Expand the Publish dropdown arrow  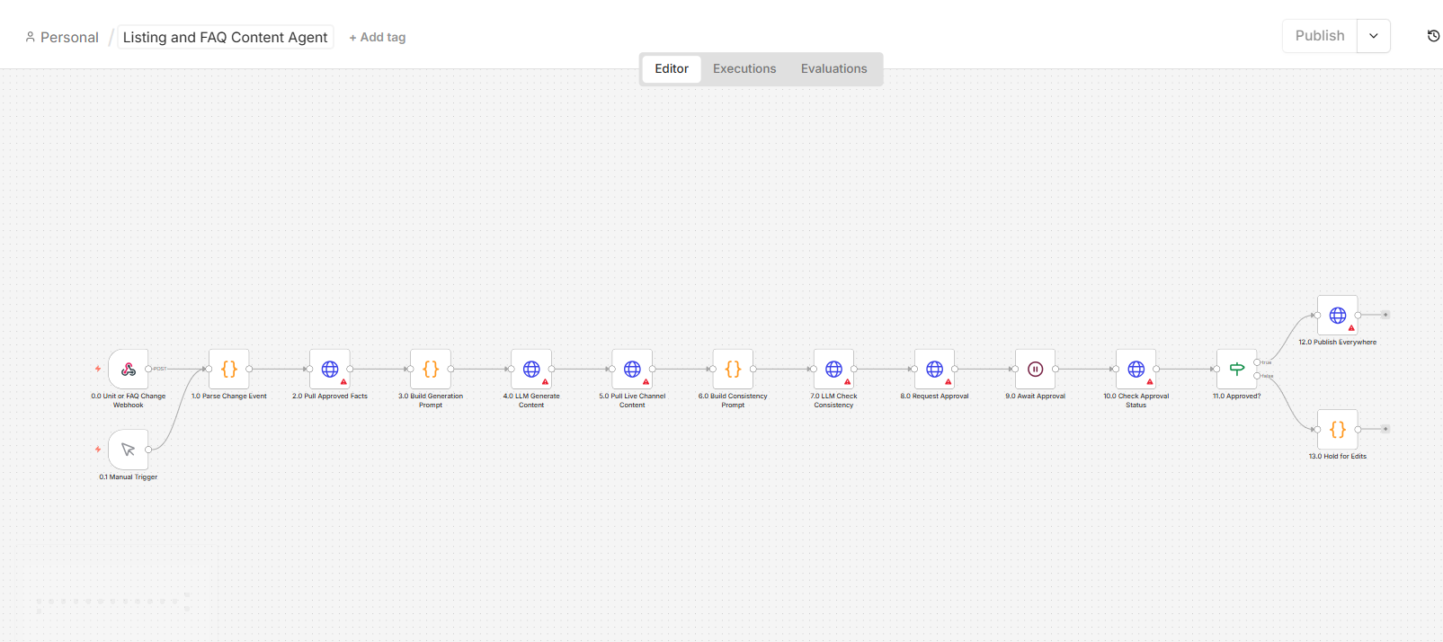1374,36
